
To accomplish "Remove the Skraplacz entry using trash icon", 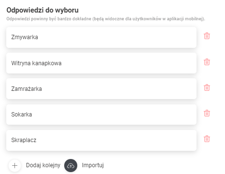I will tap(207, 139).
